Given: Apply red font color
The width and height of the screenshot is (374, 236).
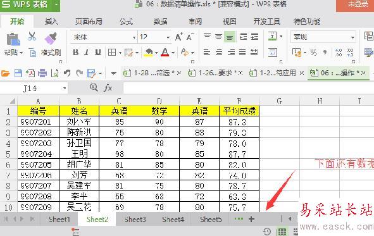Looking at the screenshot, I should (x=165, y=53).
